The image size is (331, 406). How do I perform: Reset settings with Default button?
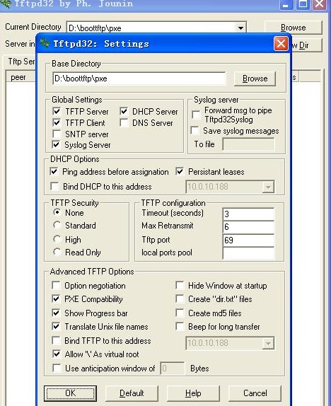(x=132, y=393)
